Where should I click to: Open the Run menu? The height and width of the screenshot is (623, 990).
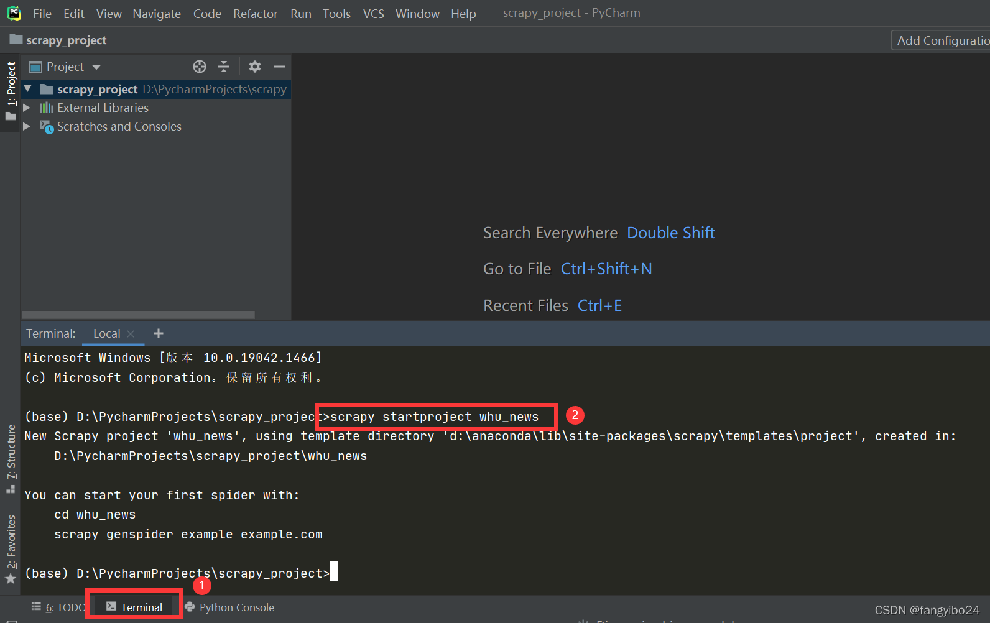click(x=301, y=14)
